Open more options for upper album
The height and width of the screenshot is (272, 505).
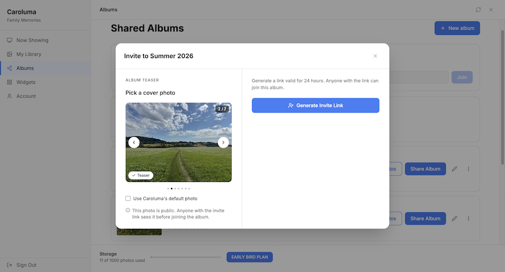tap(468, 169)
